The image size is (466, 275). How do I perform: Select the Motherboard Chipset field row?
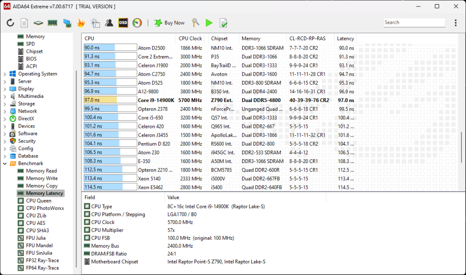204,262
